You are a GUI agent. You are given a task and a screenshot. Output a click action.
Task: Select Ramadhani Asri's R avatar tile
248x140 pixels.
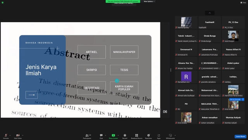pyautogui.click(x=186, y=77)
